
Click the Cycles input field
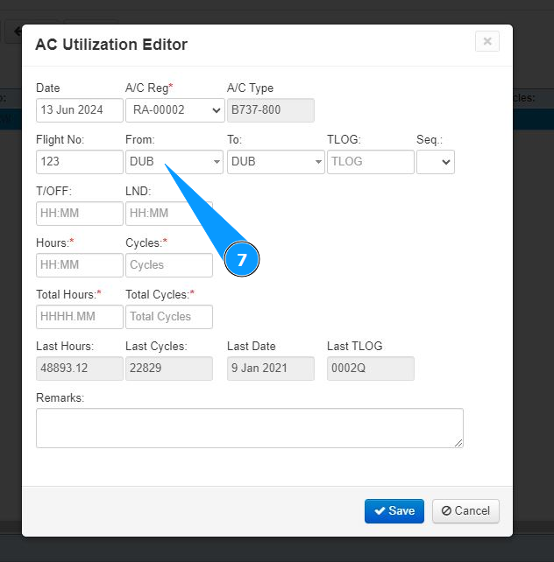pyautogui.click(x=169, y=265)
